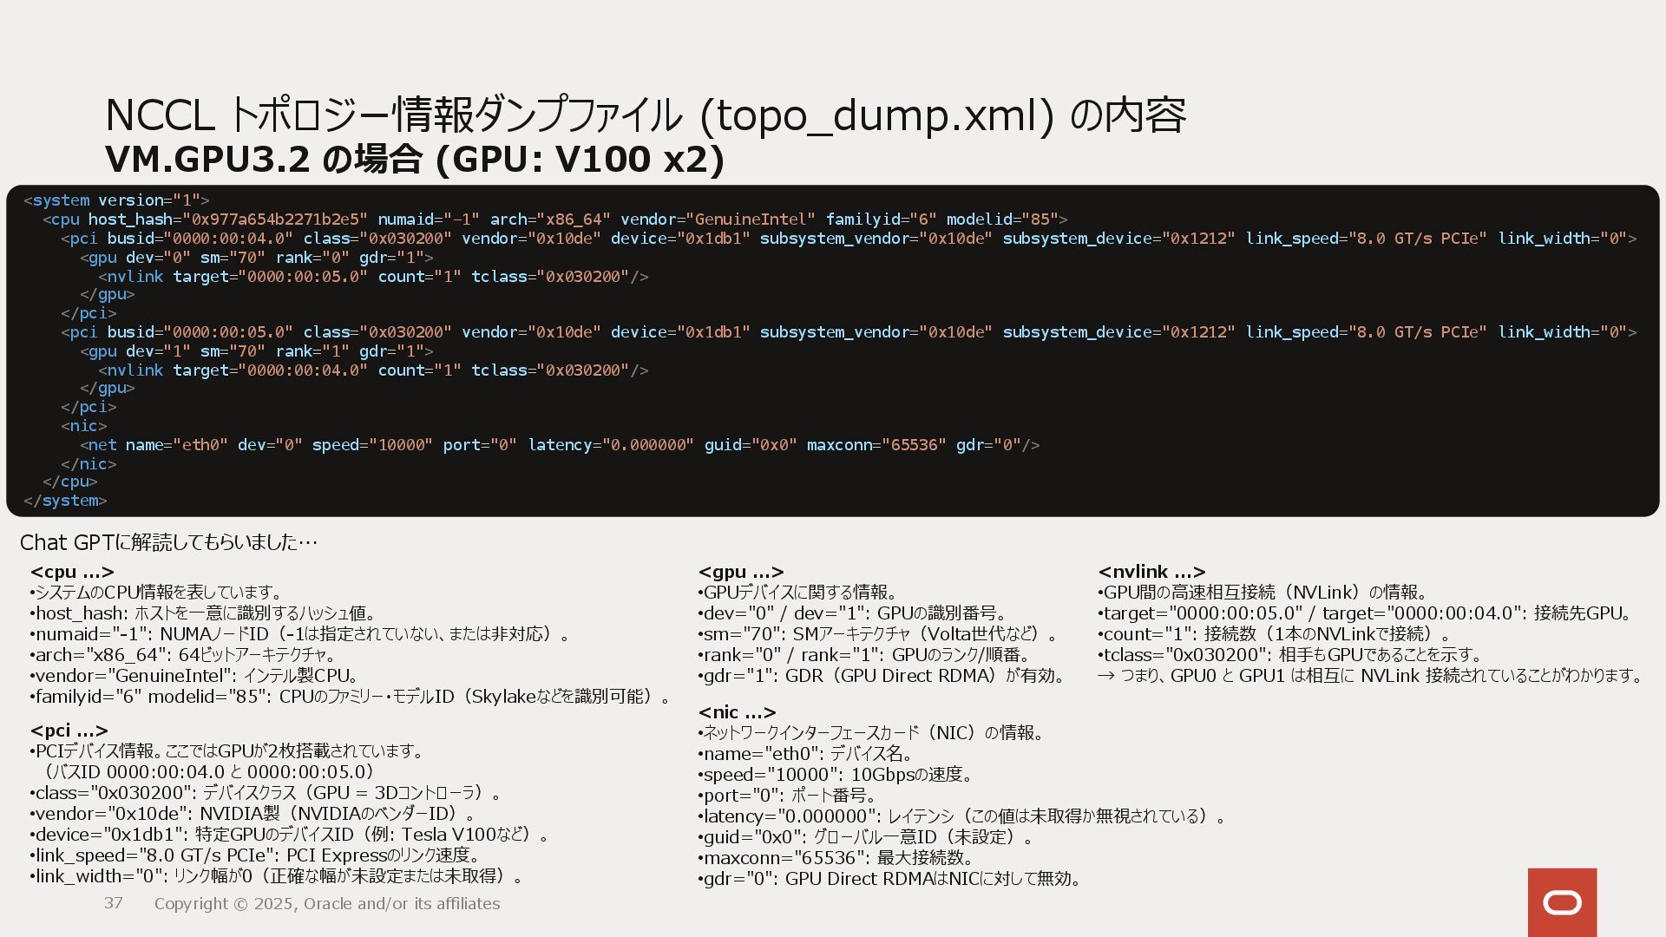
Task: Click the <nvlink ...> section heading
Action: click(1151, 572)
